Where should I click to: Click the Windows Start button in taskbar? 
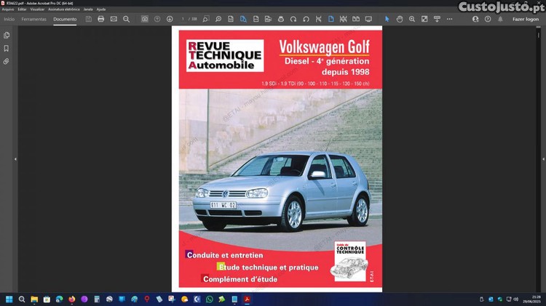[9, 299]
